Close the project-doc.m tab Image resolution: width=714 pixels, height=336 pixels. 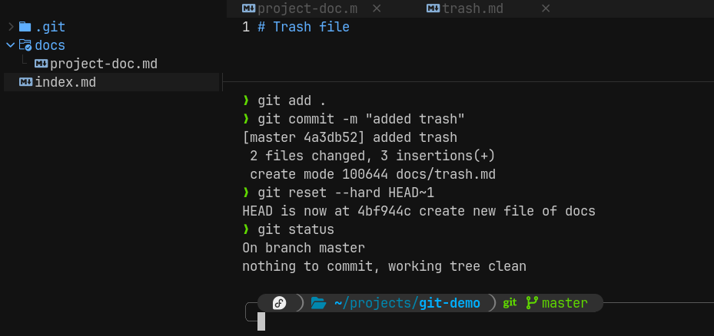(377, 8)
